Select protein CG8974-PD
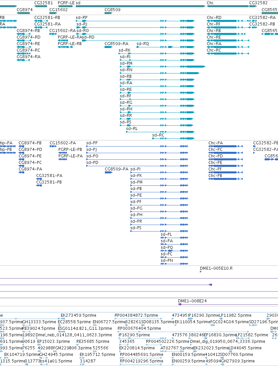The width and height of the screenshot is (278, 366). (22, 153)
